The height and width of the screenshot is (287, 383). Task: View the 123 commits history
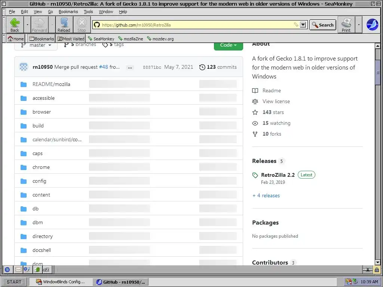pos(218,67)
